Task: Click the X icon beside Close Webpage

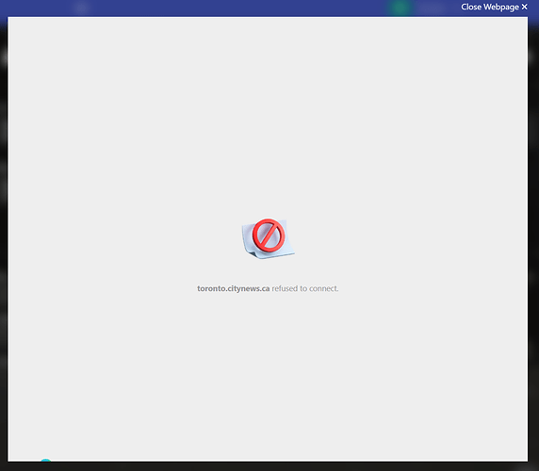Action: [x=524, y=7]
